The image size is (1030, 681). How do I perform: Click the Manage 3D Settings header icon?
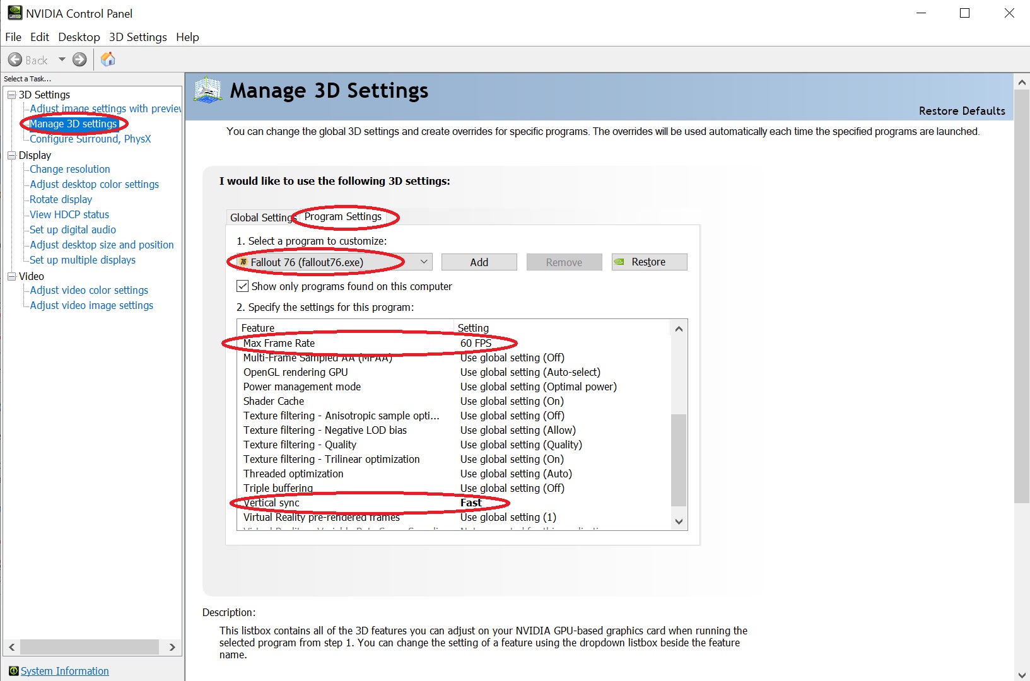point(208,90)
